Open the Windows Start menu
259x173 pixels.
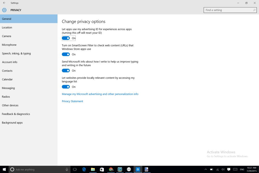[4, 169]
